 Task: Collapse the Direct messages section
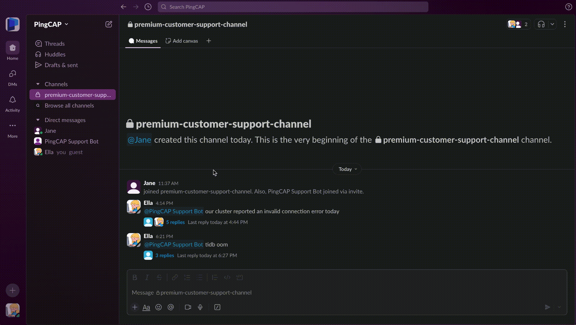38,120
